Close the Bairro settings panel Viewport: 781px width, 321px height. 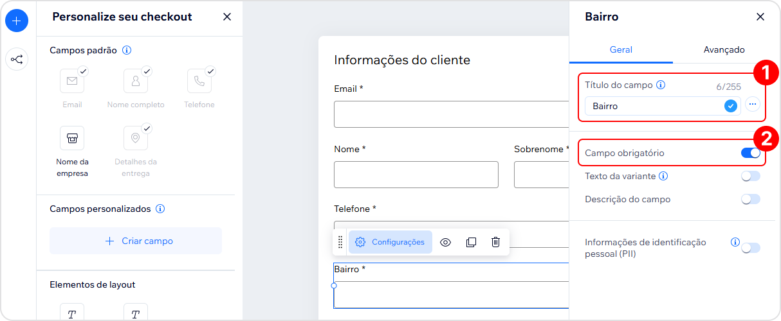tap(760, 17)
